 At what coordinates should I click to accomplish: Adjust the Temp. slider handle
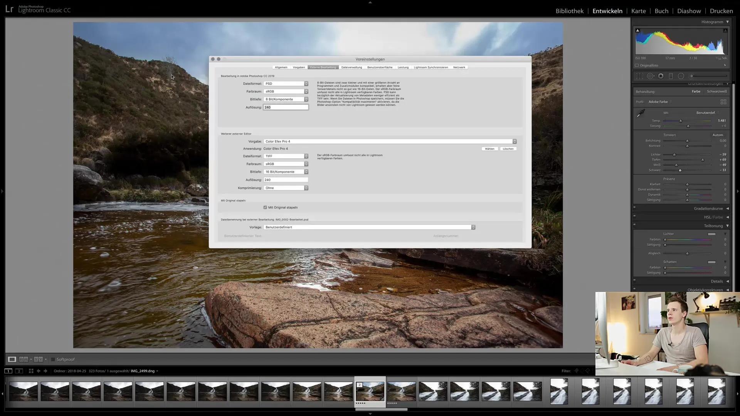pos(681,121)
